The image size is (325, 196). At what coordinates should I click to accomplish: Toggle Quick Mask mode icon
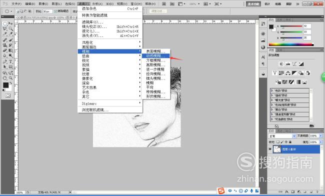coord(7,95)
